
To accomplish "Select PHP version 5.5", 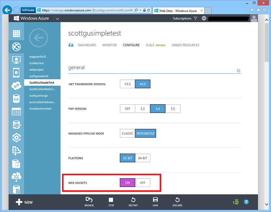I will [x=173, y=109].
